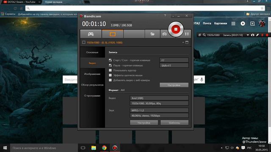The image size is (271, 152).
Task: Click the pencil draw icon on the overlay bar
Action: click(257, 35)
